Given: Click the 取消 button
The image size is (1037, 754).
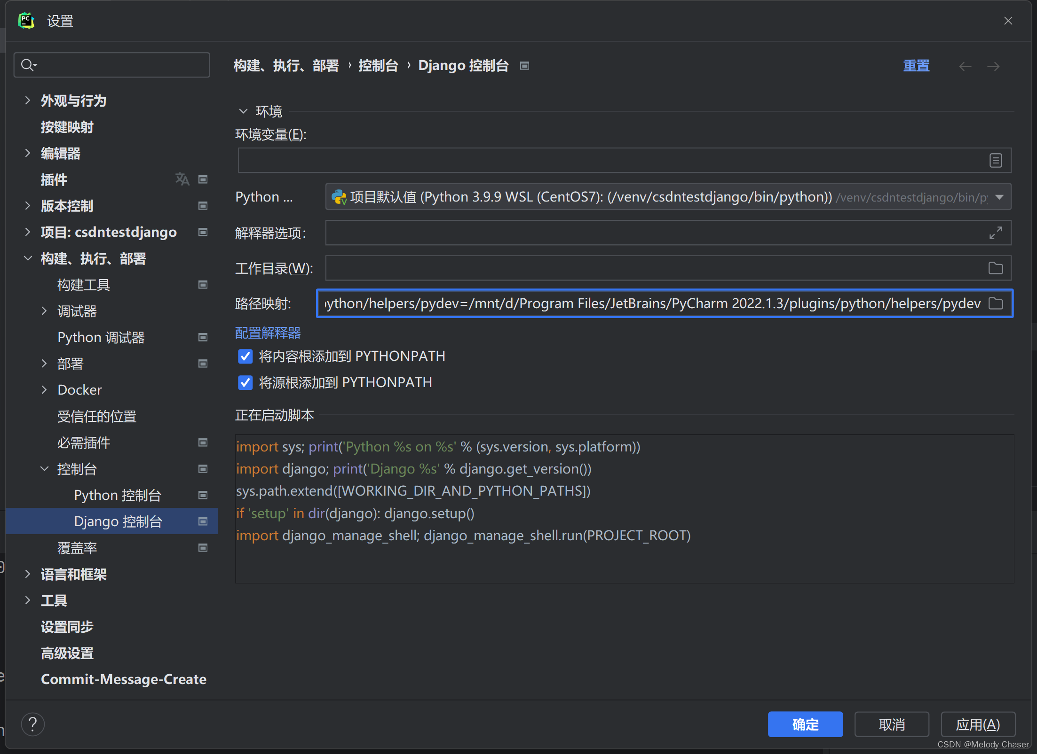Looking at the screenshot, I should tap(892, 724).
